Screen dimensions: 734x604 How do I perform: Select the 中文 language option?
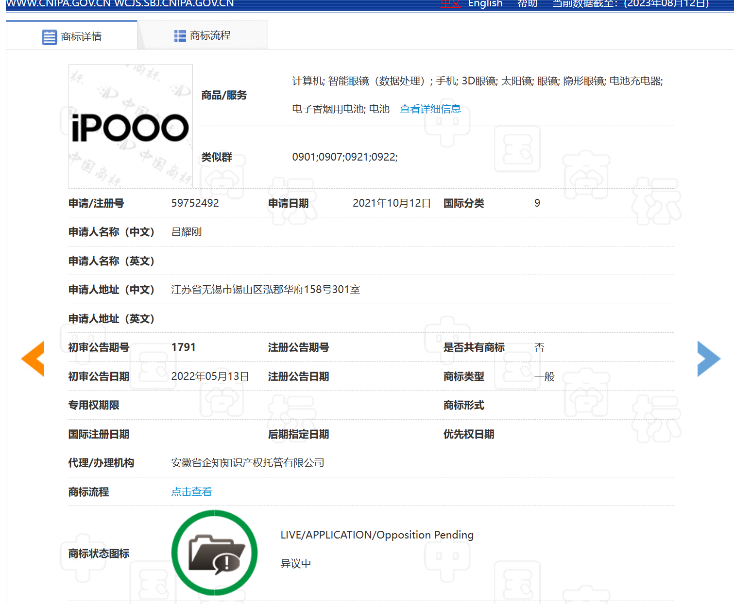pyautogui.click(x=450, y=4)
